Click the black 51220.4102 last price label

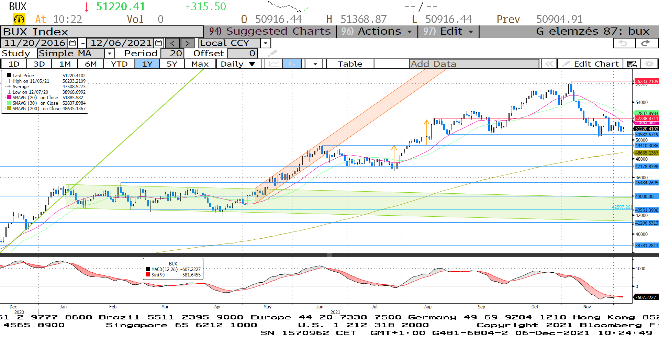[x=646, y=129]
